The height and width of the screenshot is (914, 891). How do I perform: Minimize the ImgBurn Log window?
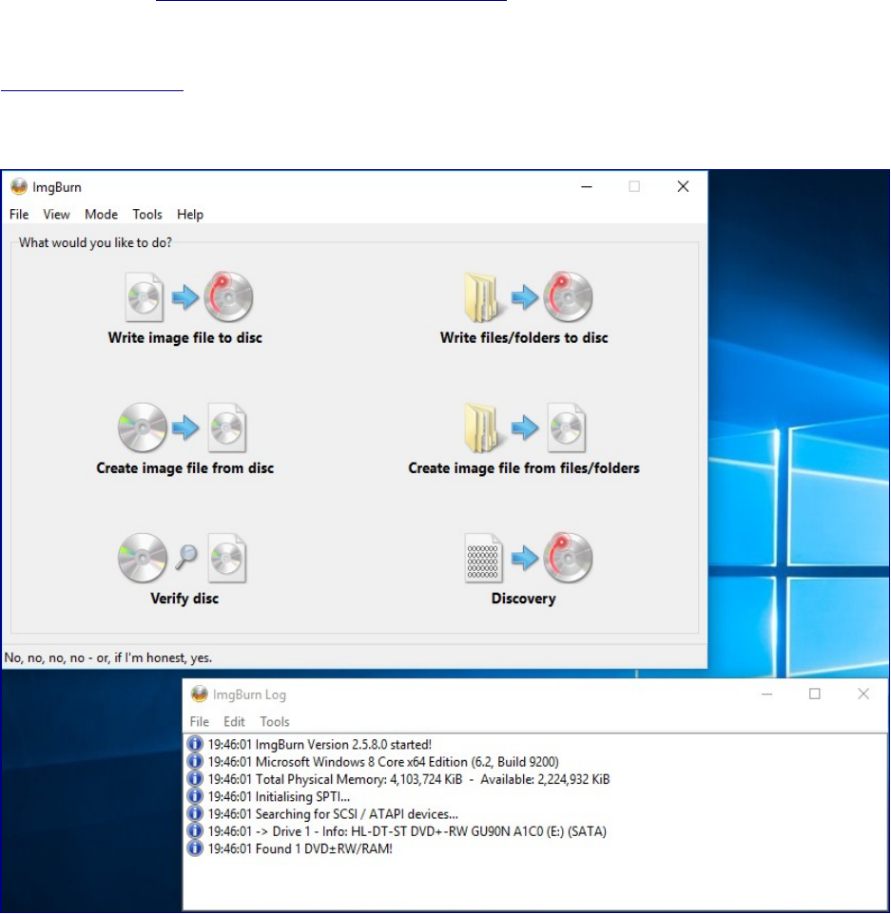coord(766,695)
